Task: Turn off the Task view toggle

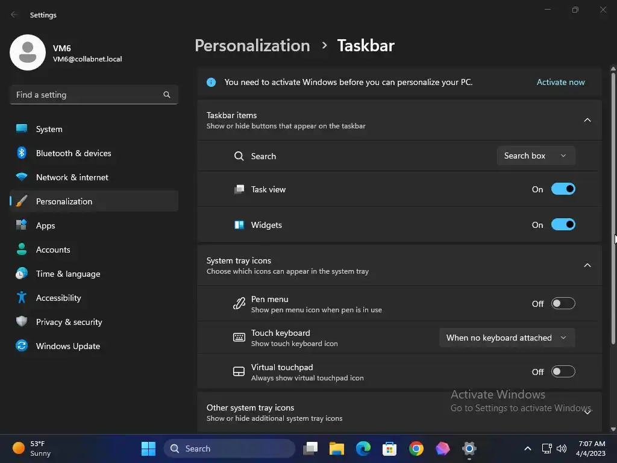Action: click(x=563, y=189)
